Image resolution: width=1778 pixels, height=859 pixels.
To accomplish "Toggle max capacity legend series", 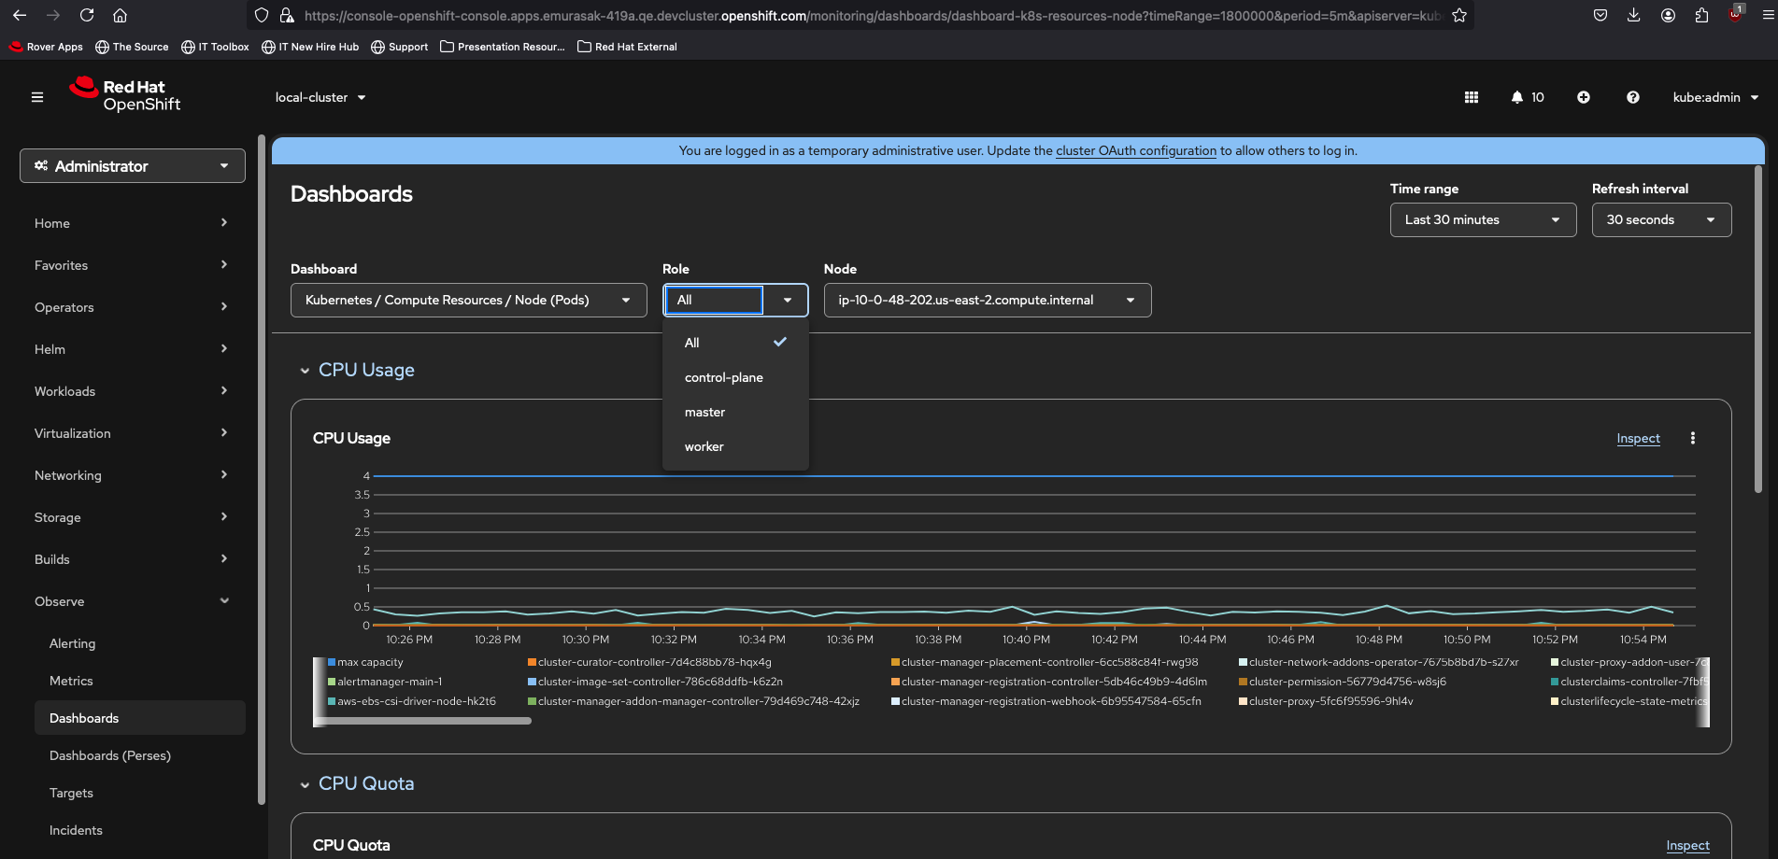I will [x=370, y=662].
